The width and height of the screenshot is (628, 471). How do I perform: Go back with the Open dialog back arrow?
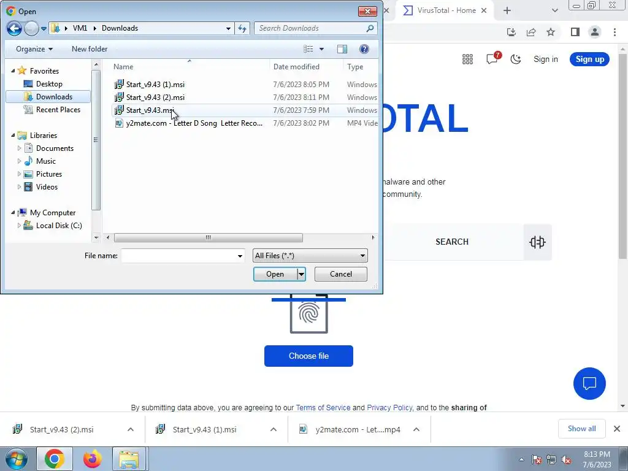(x=14, y=28)
